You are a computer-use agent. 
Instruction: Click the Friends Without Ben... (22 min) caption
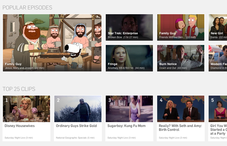[x=178, y=37]
